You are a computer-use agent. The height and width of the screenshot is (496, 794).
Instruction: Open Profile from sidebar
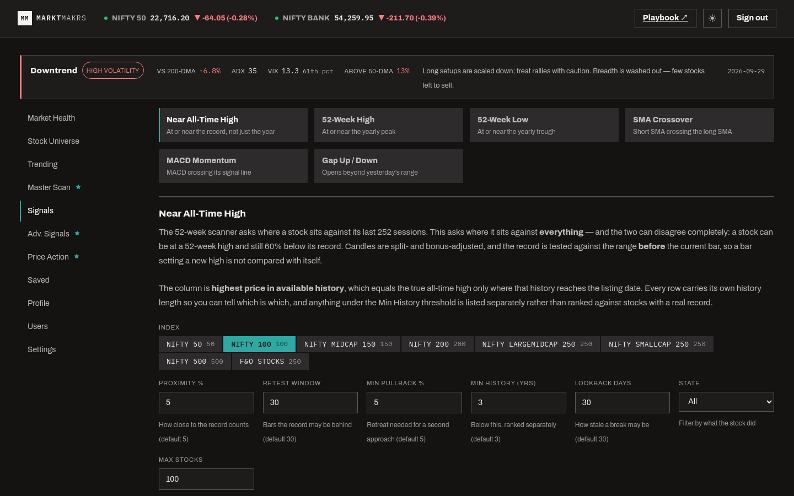pos(39,303)
